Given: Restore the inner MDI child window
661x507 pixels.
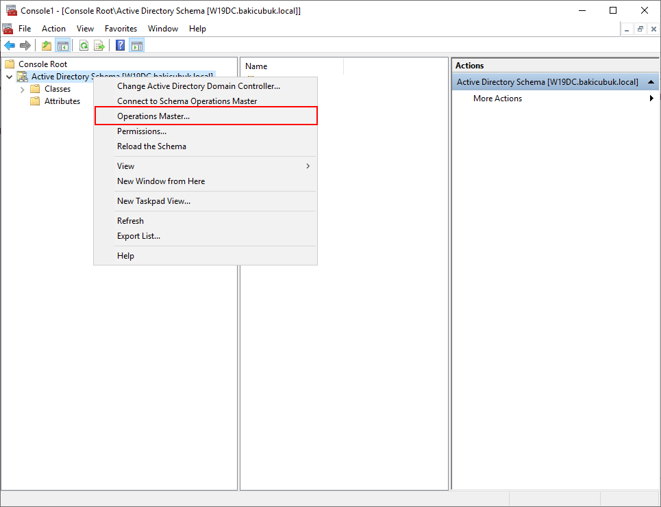Looking at the screenshot, I should 640,29.
